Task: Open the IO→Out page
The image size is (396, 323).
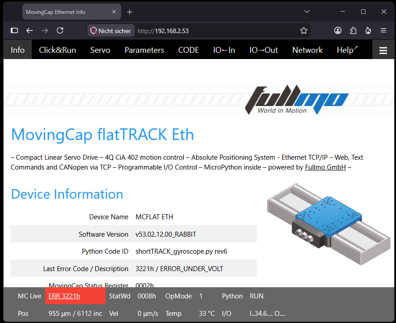Action: click(x=264, y=50)
